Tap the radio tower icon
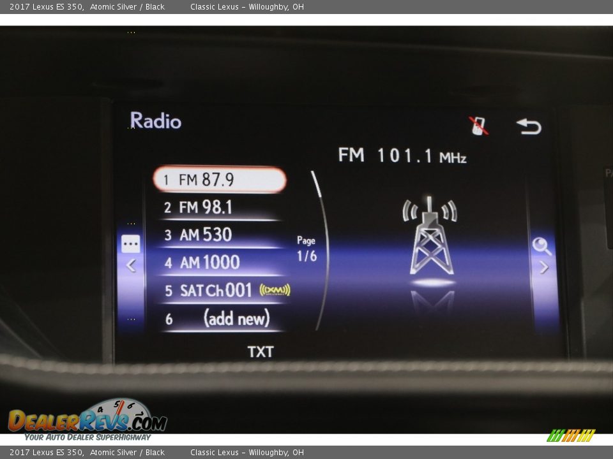This screenshot has width=613, height=459. click(430, 235)
